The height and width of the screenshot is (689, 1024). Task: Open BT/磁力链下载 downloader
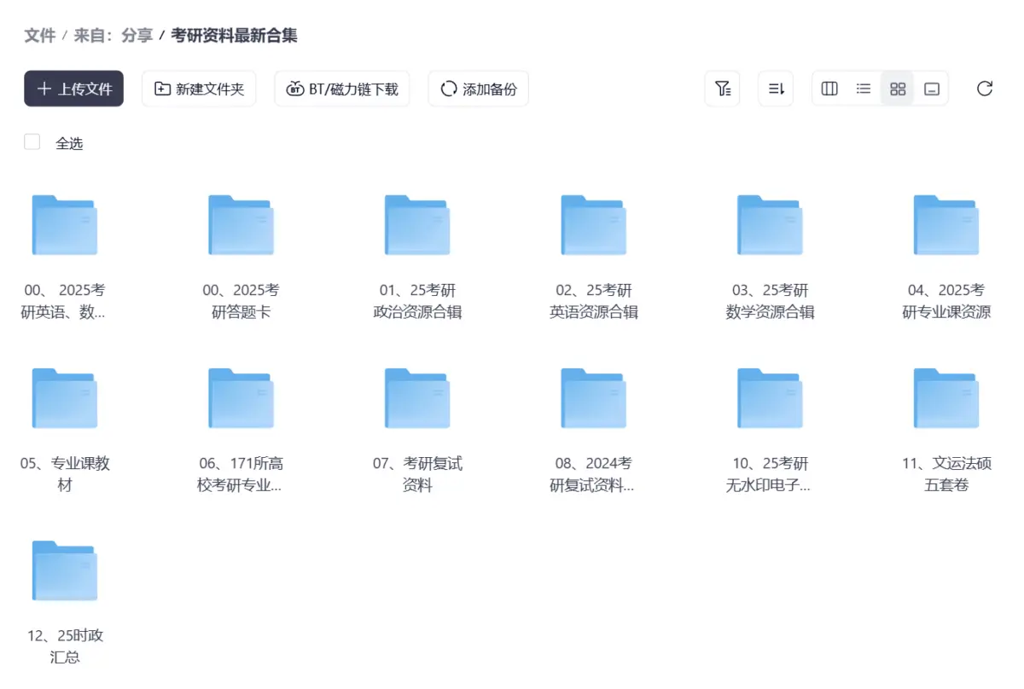tap(342, 89)
